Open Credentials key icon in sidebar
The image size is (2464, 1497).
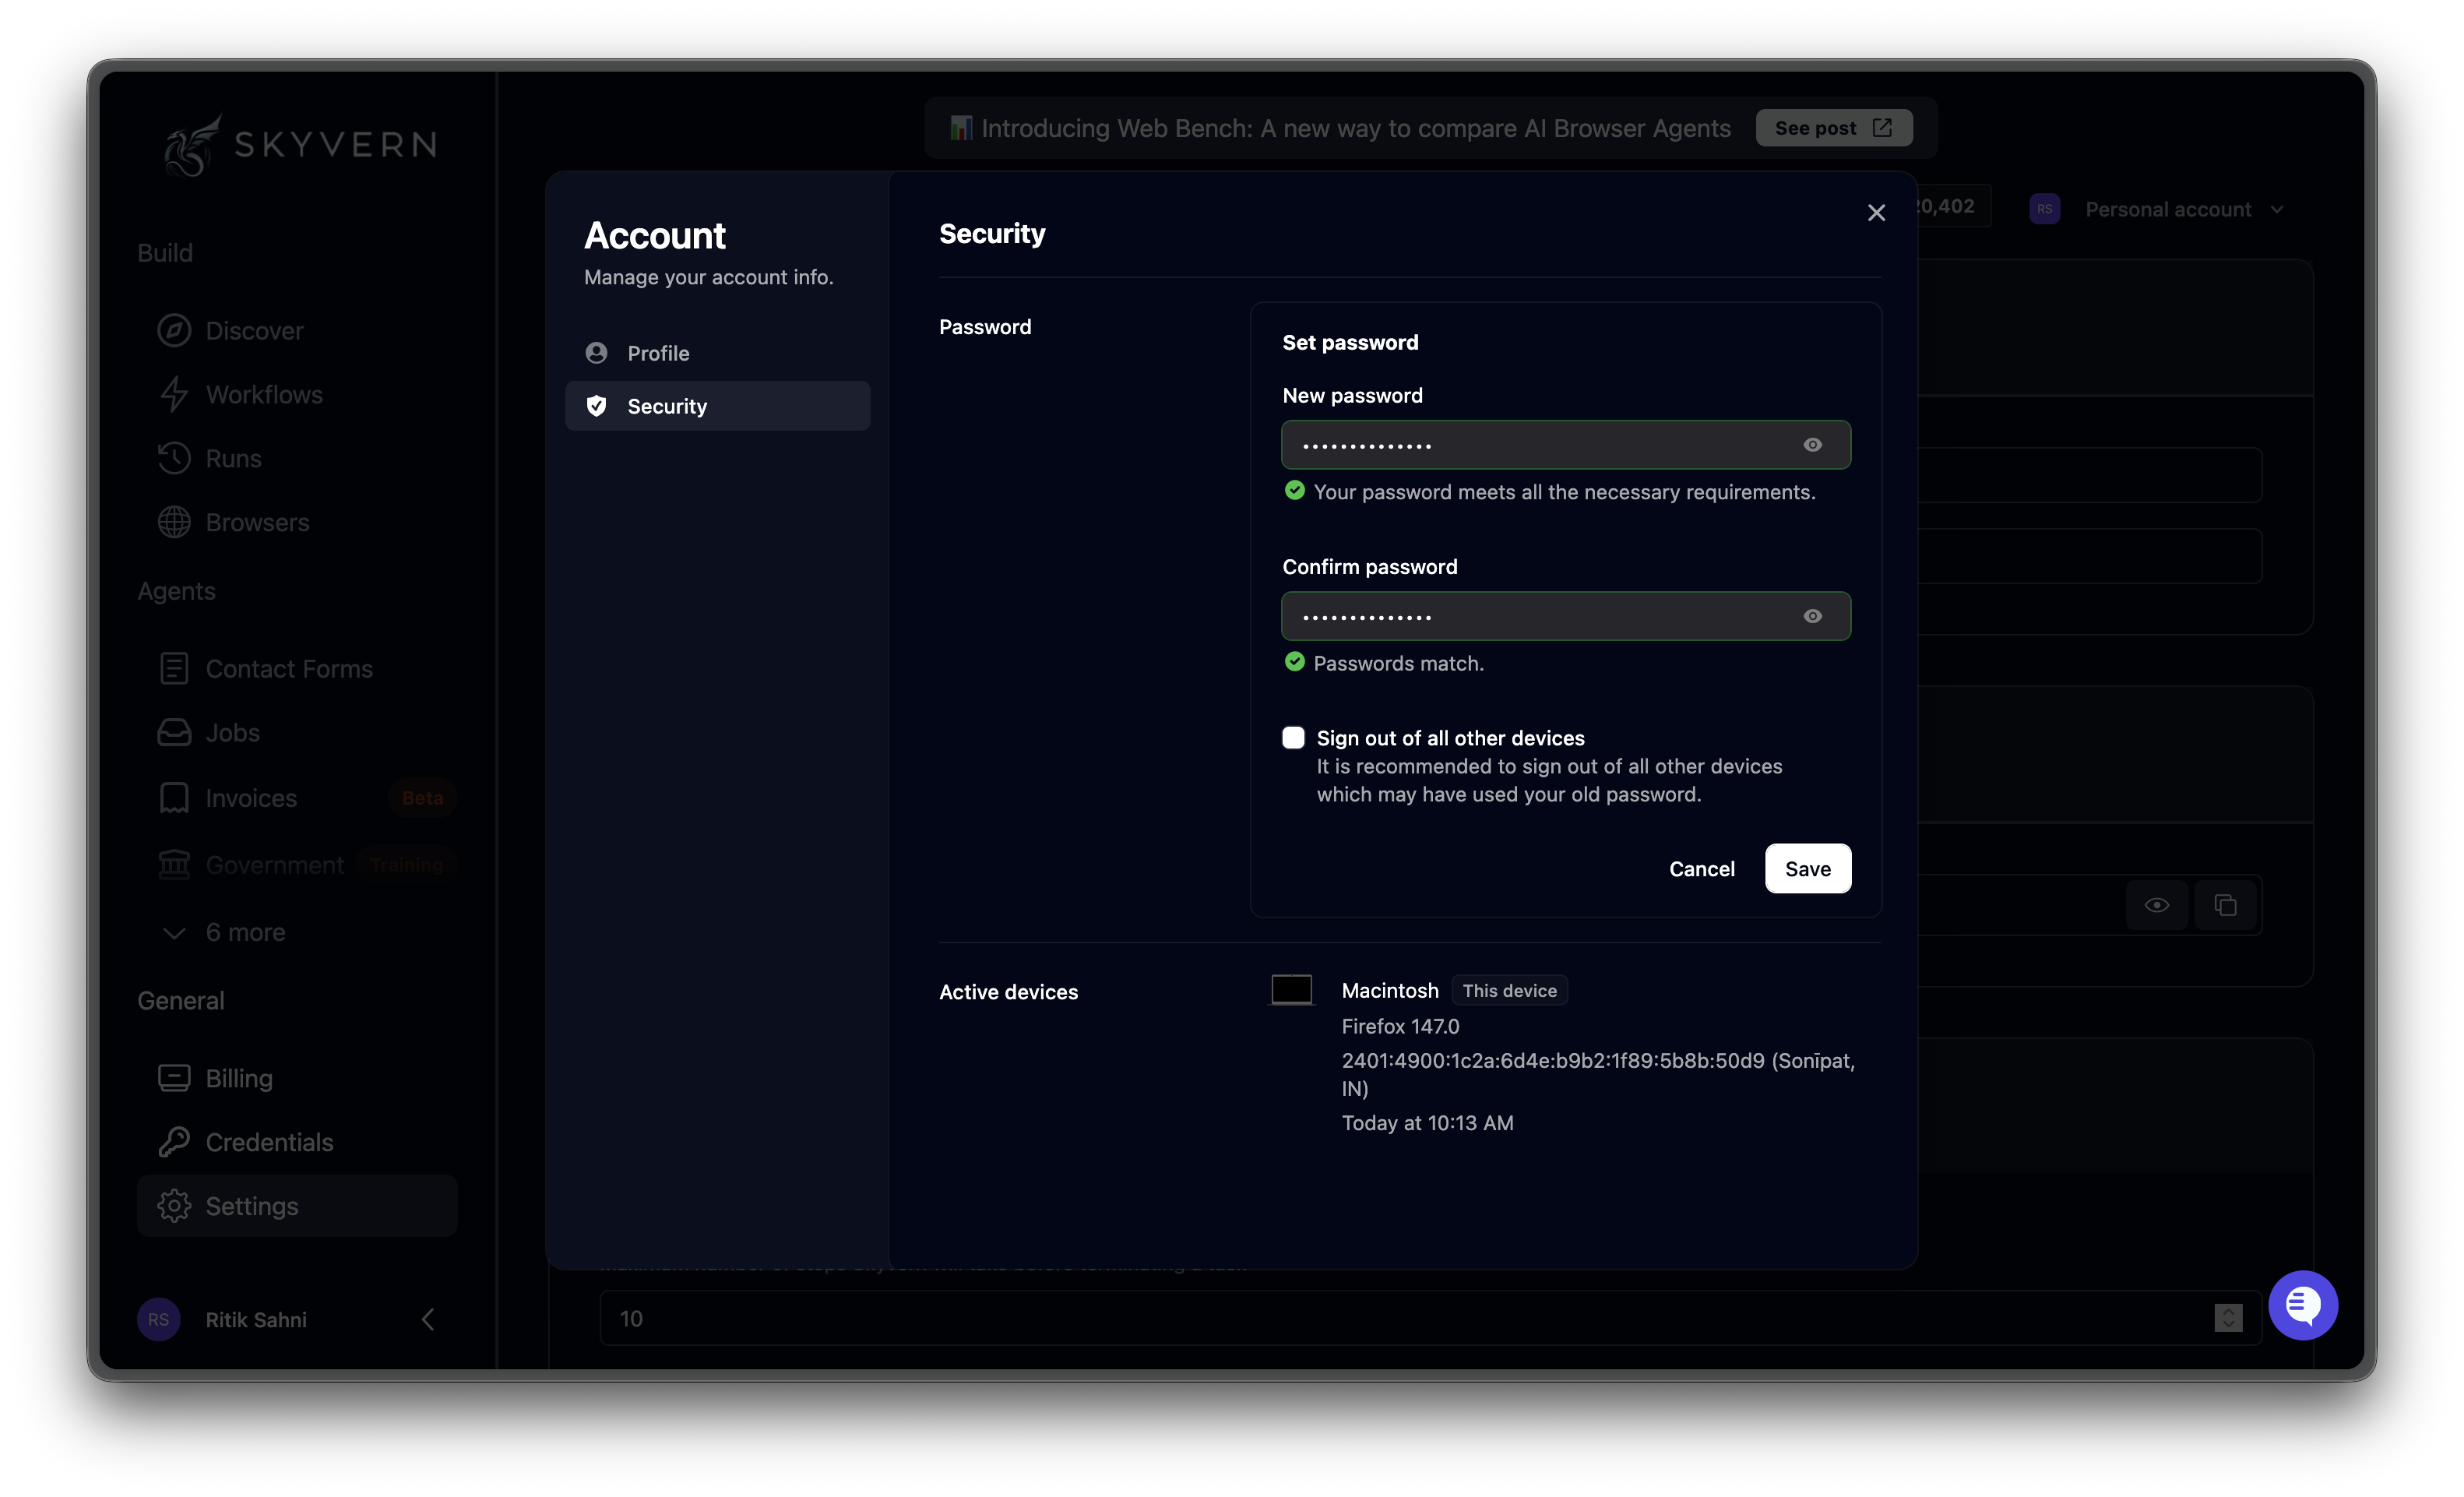point(174,1142)
